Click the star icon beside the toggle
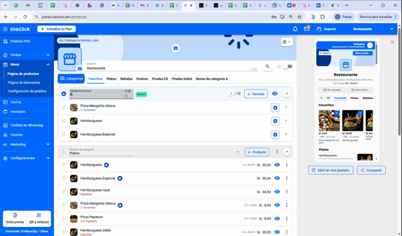This screenshot has height=236, width=402. [x=279, y=67]
